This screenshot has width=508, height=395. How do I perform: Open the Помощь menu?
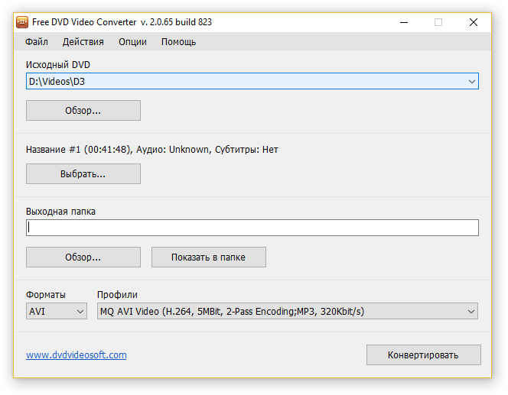click(x=178, y=42)
